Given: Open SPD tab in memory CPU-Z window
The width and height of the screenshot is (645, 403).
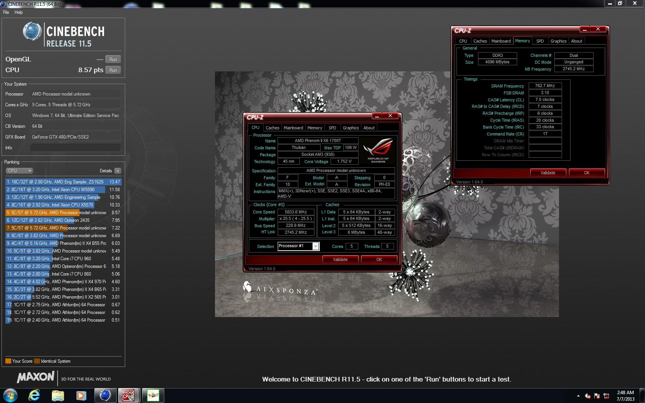Looking at the screenshot, I should pyautogui.click(x=540, y=41).
